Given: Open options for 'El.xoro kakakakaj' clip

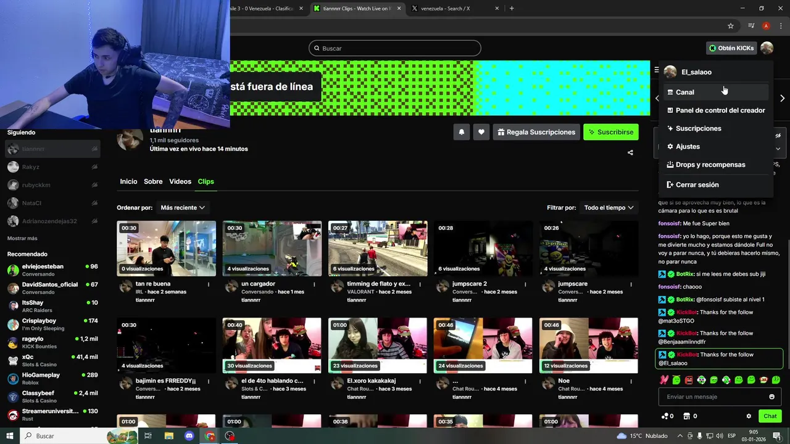Looking at the screenshot, I should point(420,381).
